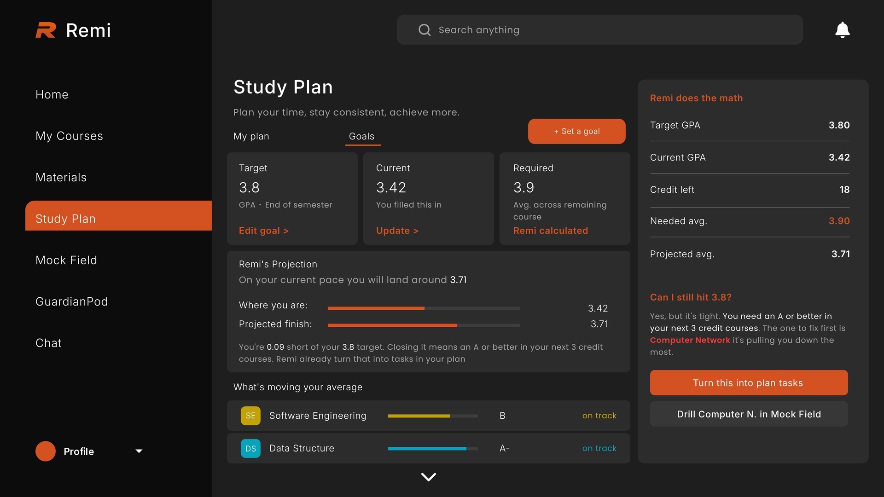Click the Software Engineering course name
The width and height of the screenshot is (884, 497).
(x=318, y=416)
